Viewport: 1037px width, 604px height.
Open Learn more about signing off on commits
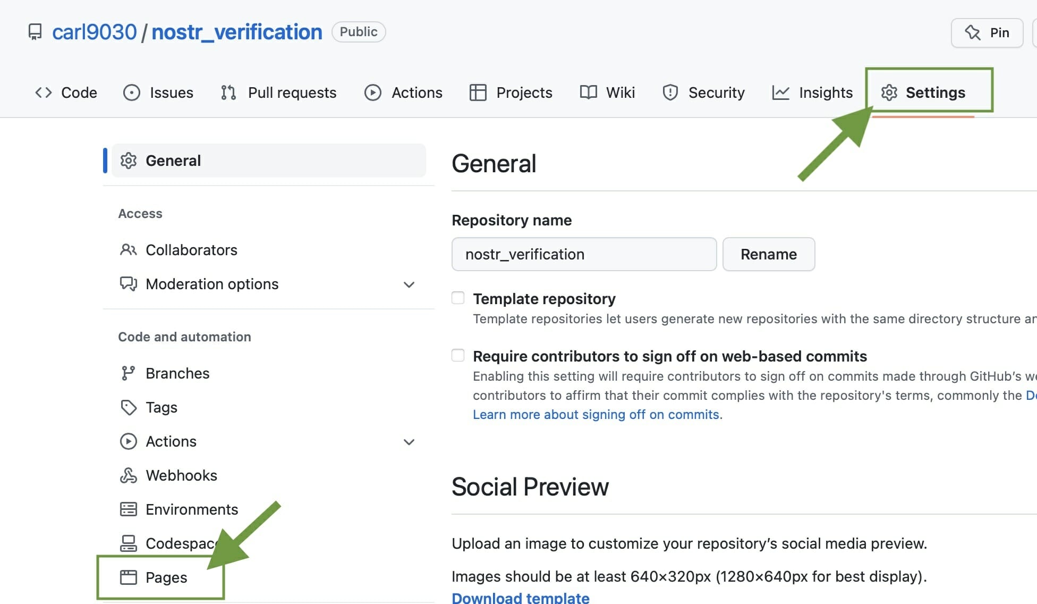596,414
